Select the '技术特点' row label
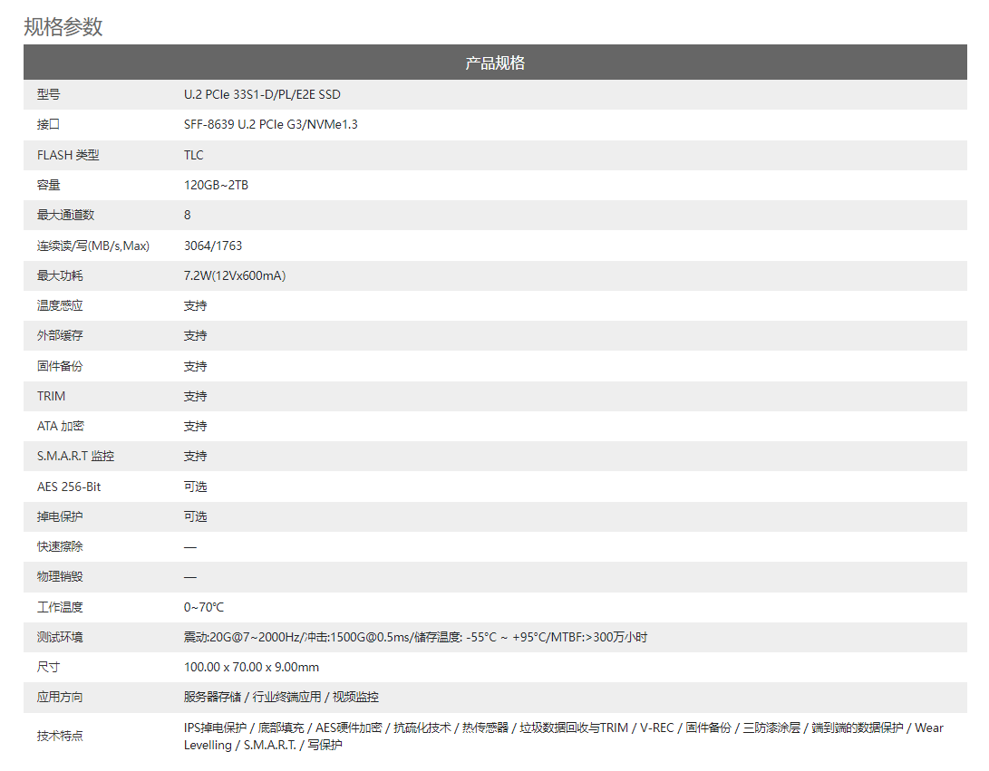 pyautogui.click(x=60, y=736)
